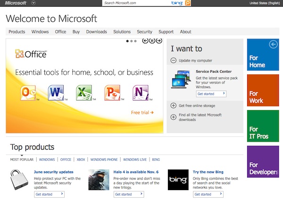The height and width of the screenshot is (200, 283).
Task: Click the Word icon in the Office banner
Action: (56, 93)
